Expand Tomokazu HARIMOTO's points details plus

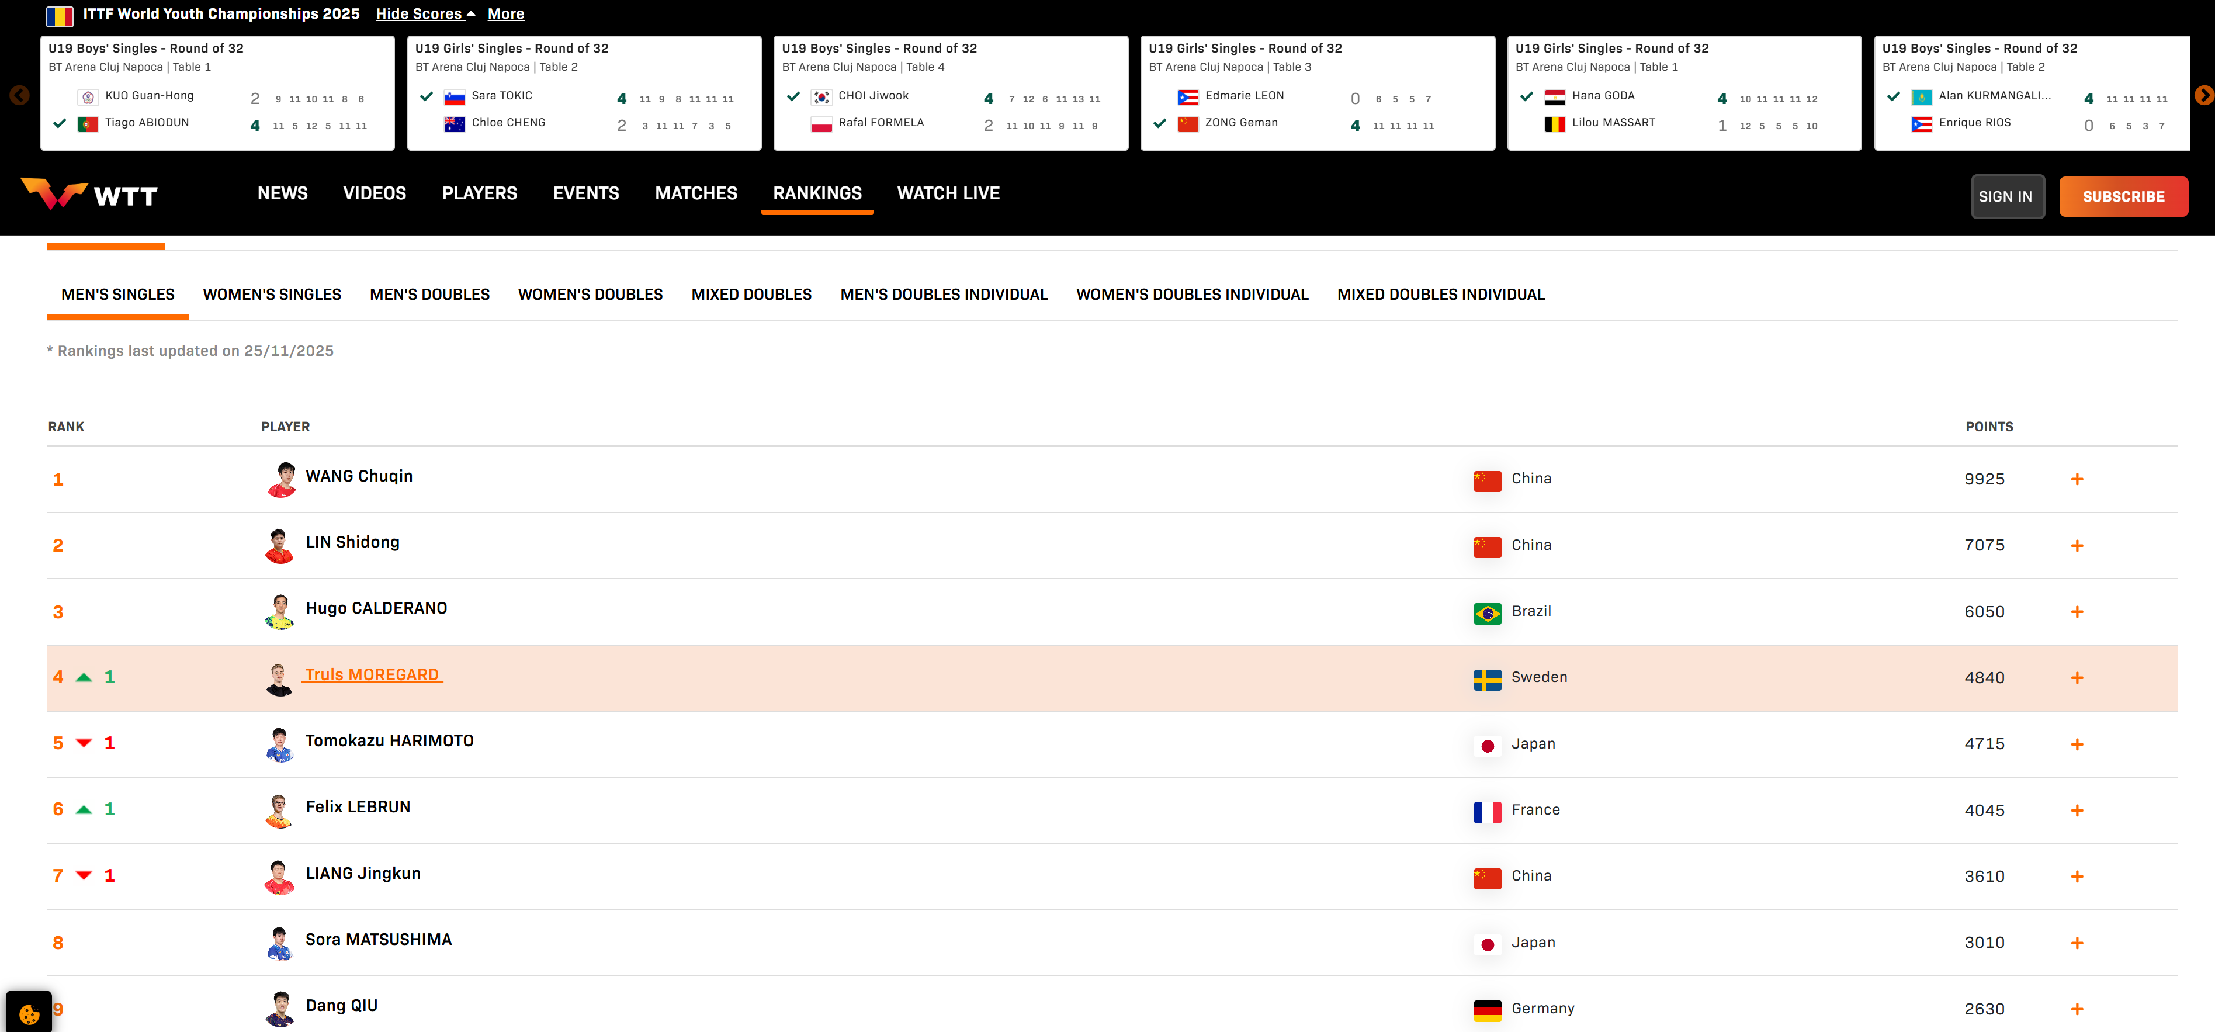[2077, 744]
